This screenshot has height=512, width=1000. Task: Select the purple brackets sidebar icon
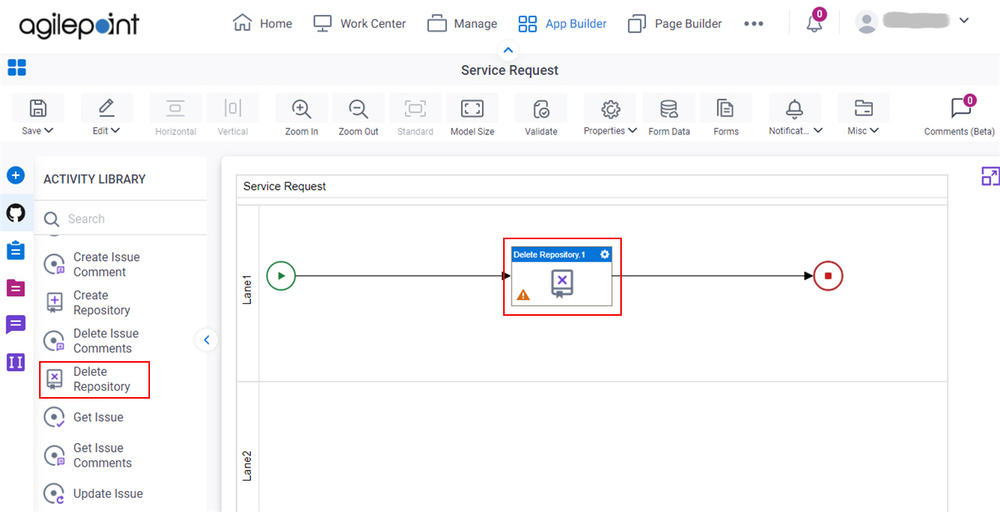point(16,362)
